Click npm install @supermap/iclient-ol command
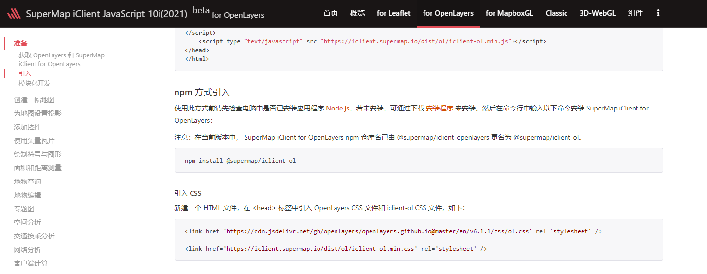Image resolution: width=707 pixels, height=274 pixels. pyautogui.click(x=240, y=160)
